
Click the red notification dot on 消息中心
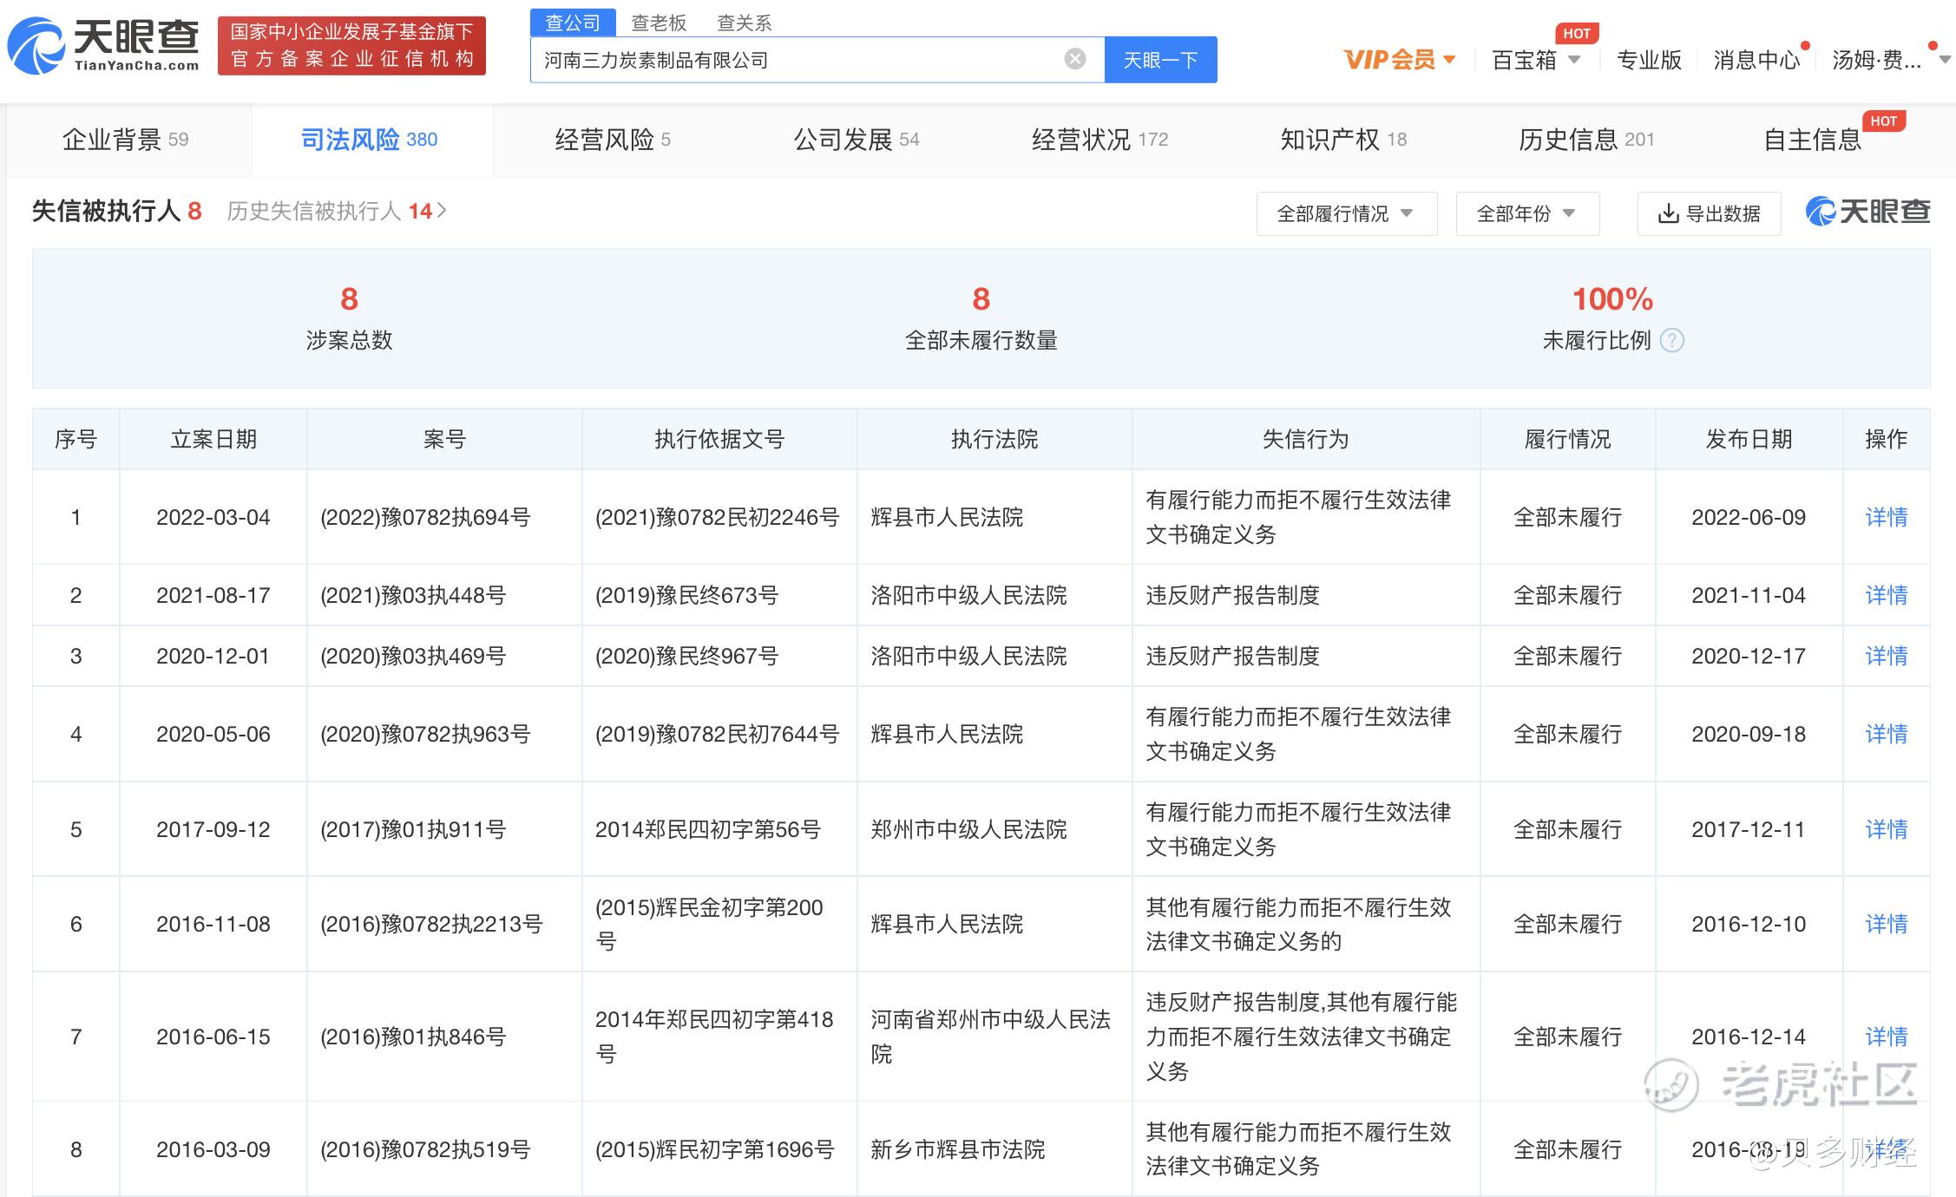pos(1805,45)
